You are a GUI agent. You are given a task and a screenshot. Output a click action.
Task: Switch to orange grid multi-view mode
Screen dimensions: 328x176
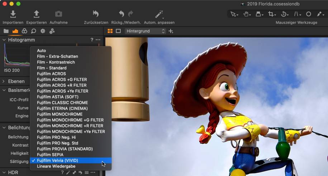coord(110,31)
